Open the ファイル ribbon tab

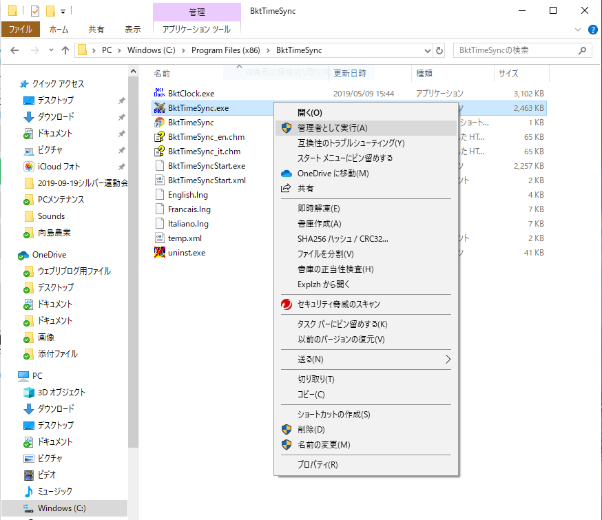click(x=21, y=30)
